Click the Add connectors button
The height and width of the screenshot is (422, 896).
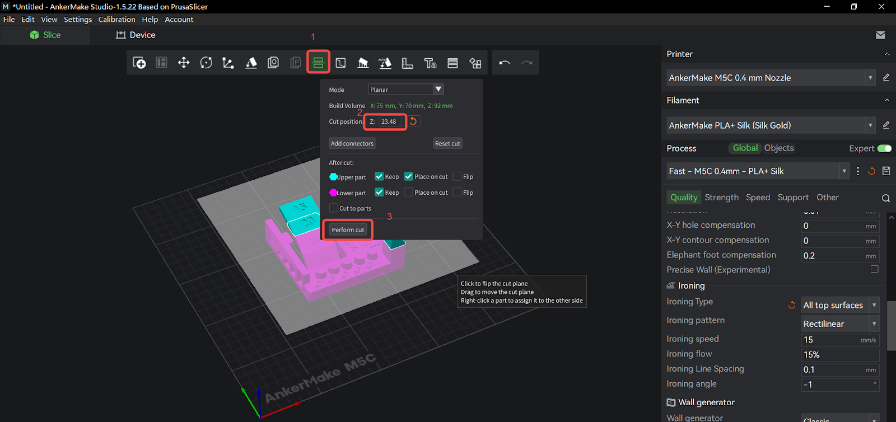point(352,143)
